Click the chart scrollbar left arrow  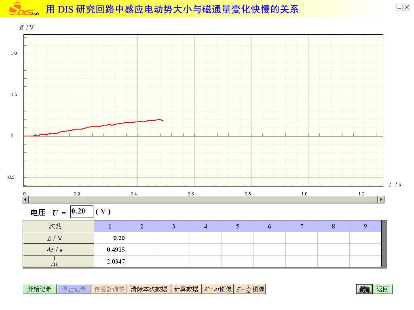point(25,199)
